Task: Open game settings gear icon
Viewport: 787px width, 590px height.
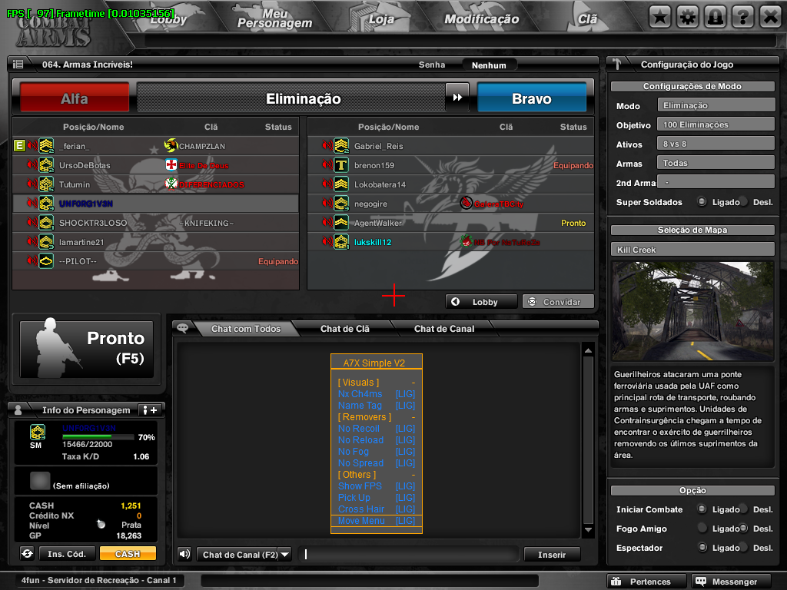Action: [x=688, y=17]
